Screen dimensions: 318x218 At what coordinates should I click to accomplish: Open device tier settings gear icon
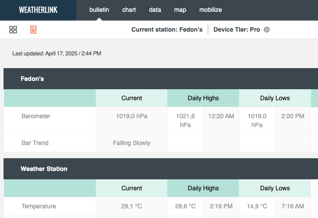267,29
